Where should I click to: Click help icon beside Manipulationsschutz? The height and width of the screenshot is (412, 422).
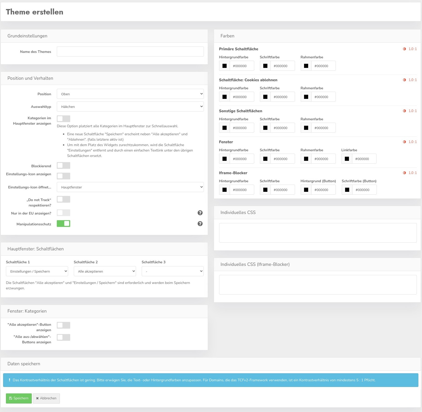[200, 224]
